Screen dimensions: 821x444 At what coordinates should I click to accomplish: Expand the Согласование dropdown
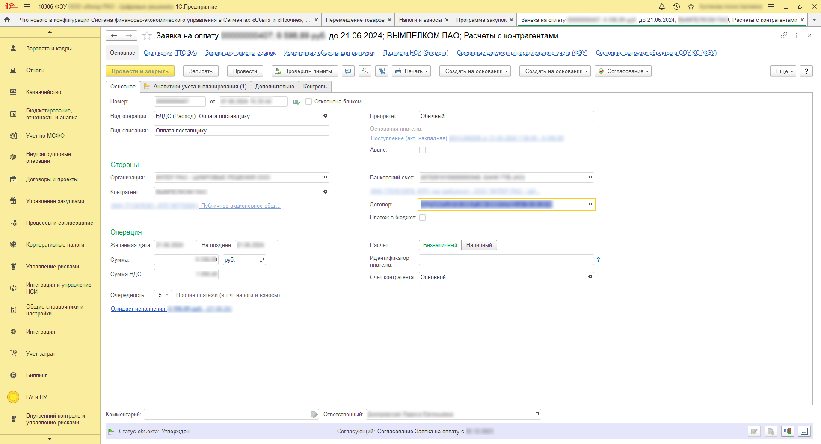623,71
